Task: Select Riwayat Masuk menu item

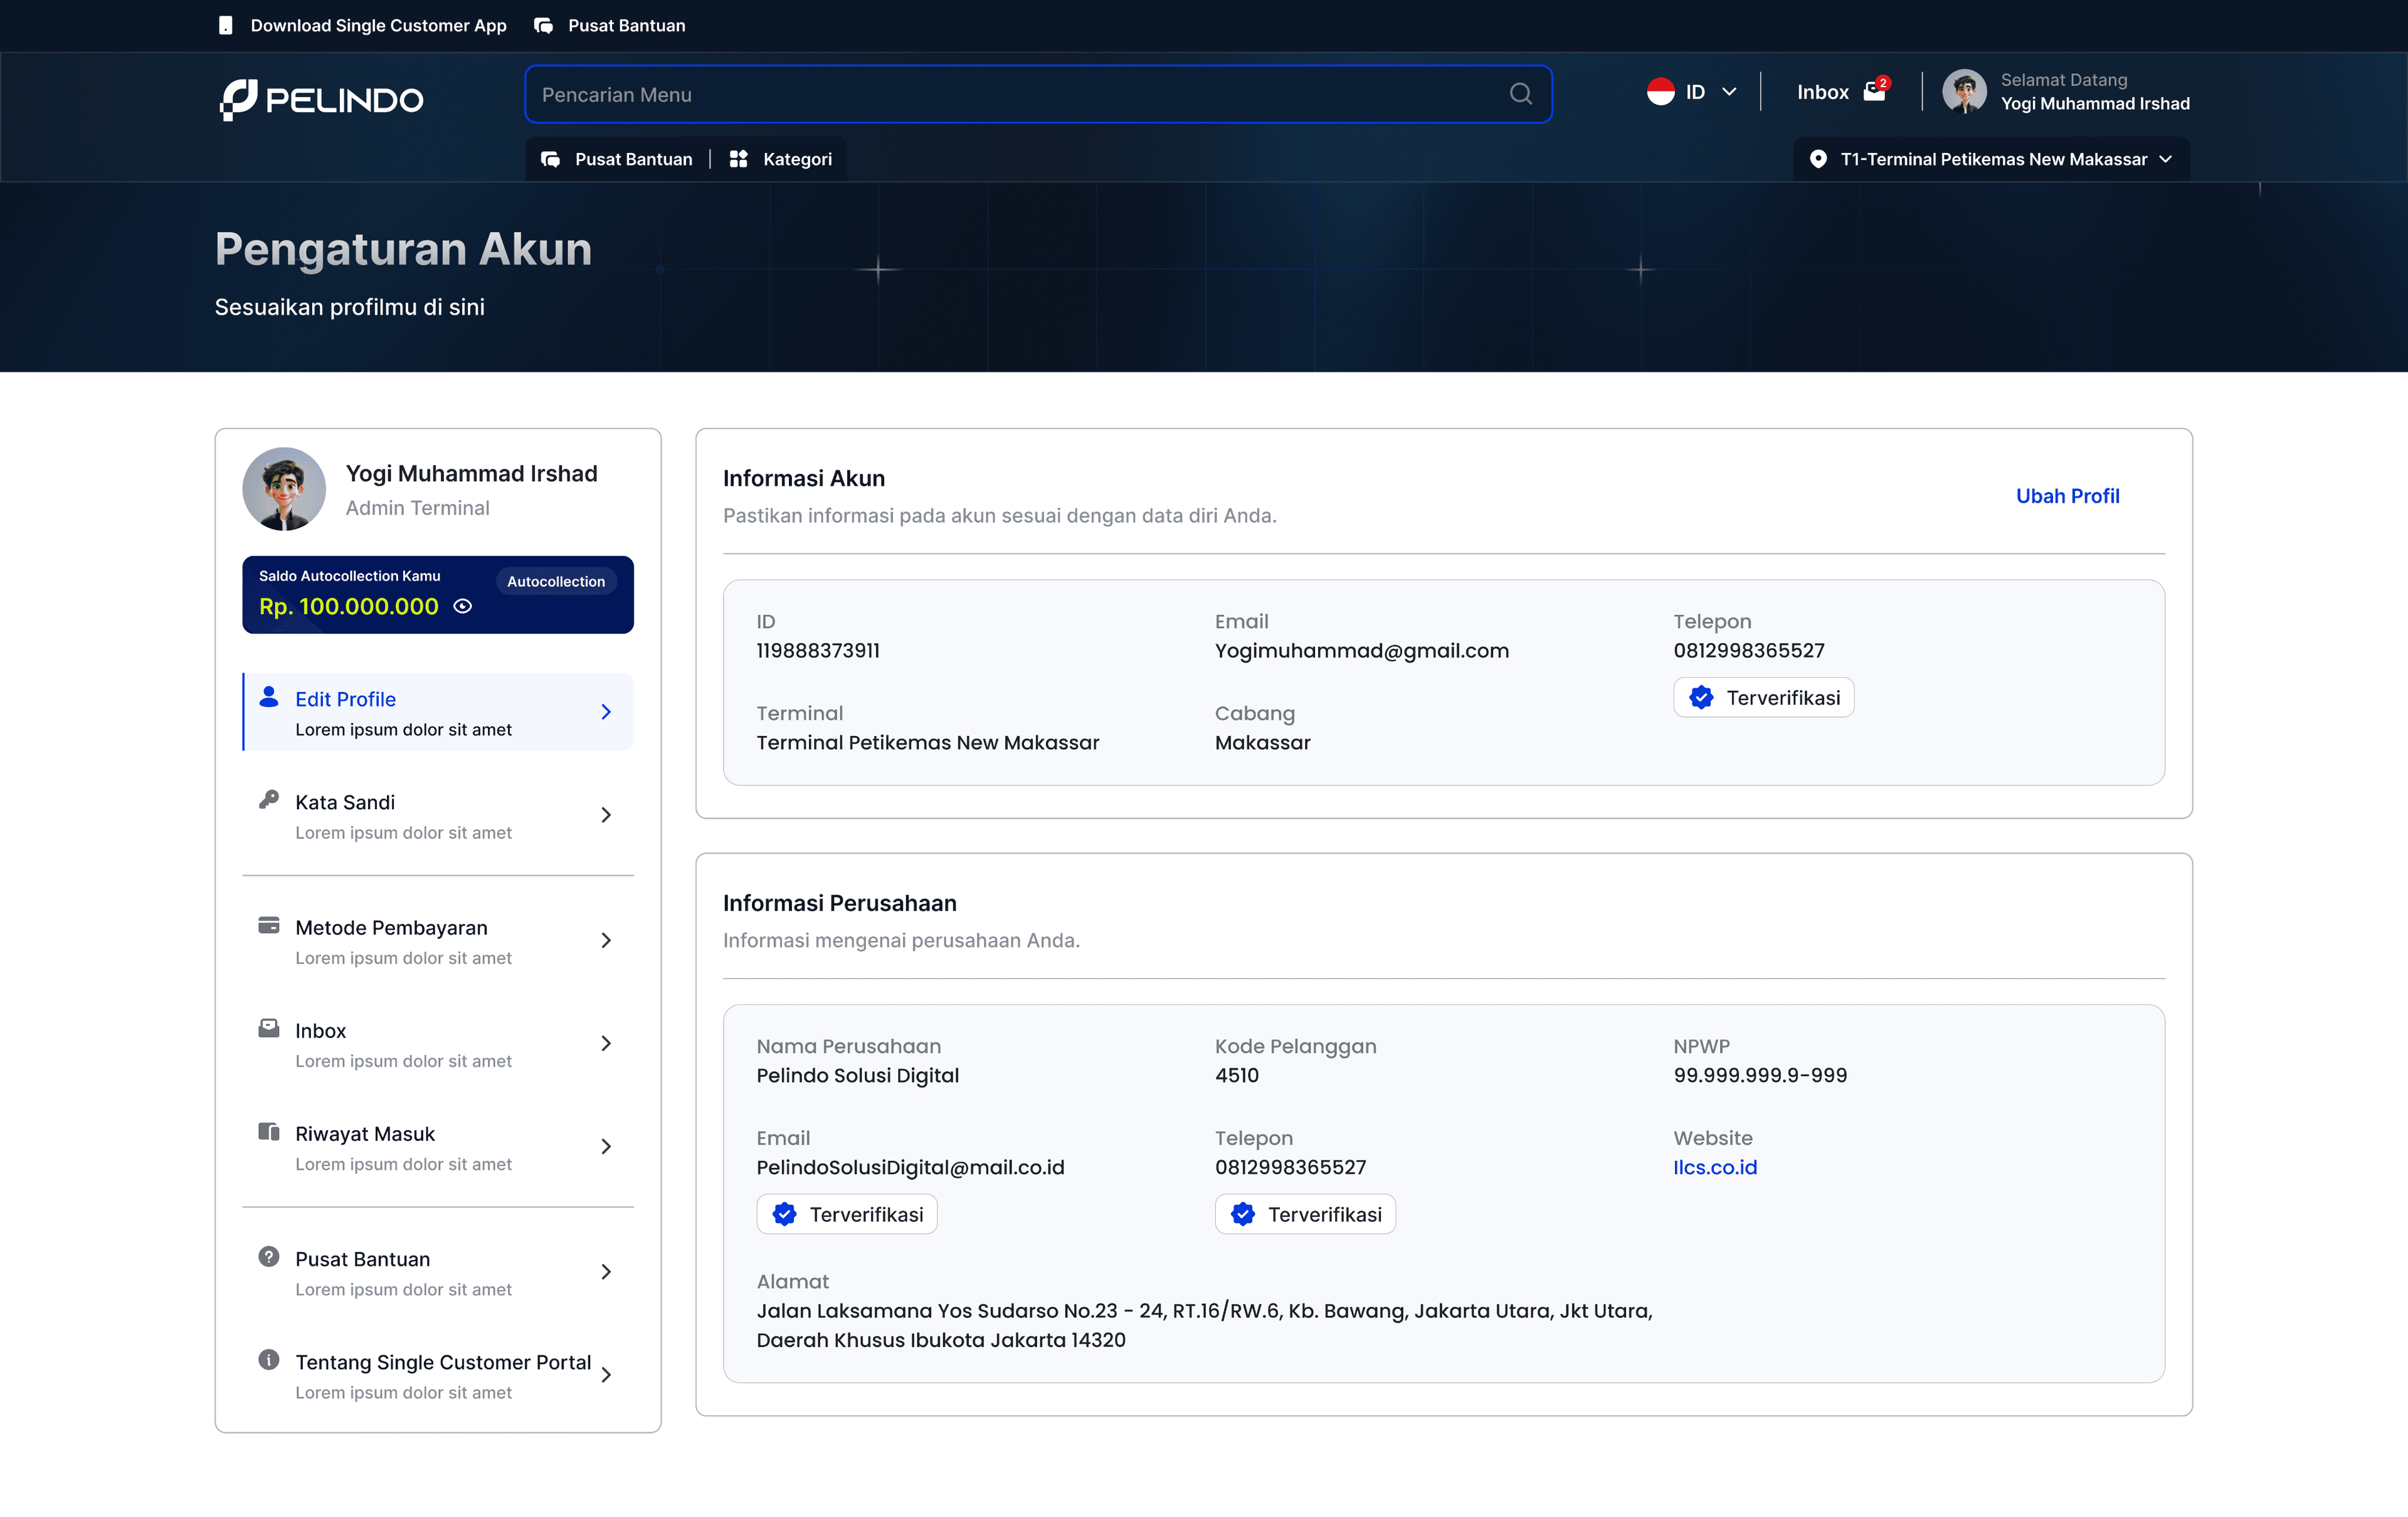Action: pos(438,1147)
